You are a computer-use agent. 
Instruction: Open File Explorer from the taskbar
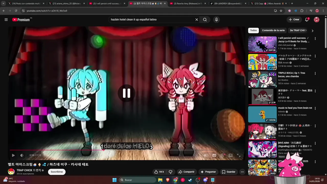tap(160, 180)
